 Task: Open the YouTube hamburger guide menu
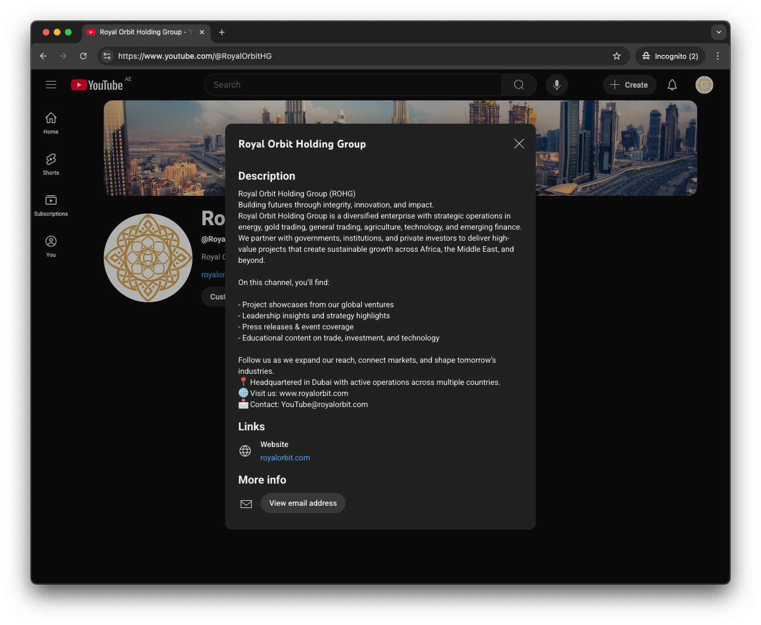(x=51, y=85)
